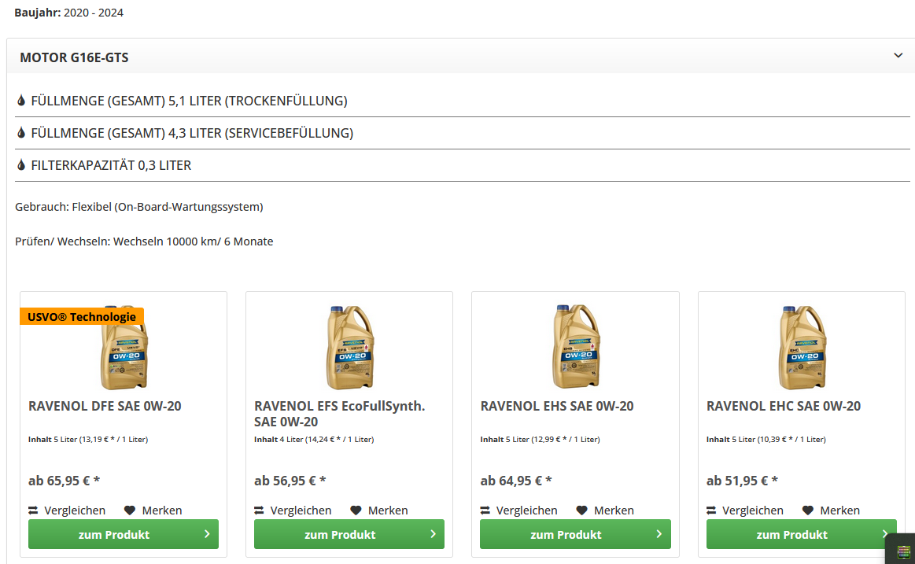Screen dimensions: 915x564
Task: Click the compare arrows icon for RAVENOL EHS
Action: [x=485, y=511]
